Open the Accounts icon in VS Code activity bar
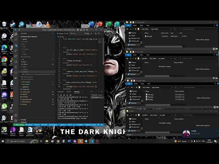The height and width of the screenshot is (164, 219). [x=16, y=115]
